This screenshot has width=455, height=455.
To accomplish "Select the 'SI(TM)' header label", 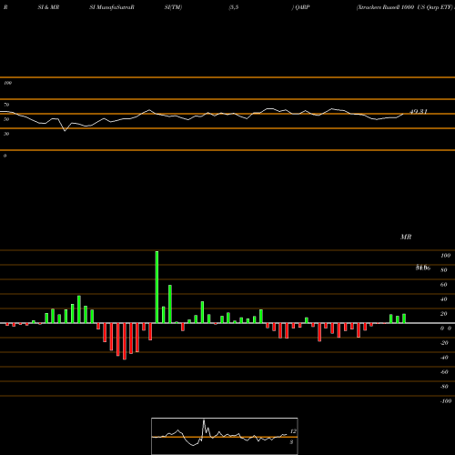I will click(x=173, y=7).
